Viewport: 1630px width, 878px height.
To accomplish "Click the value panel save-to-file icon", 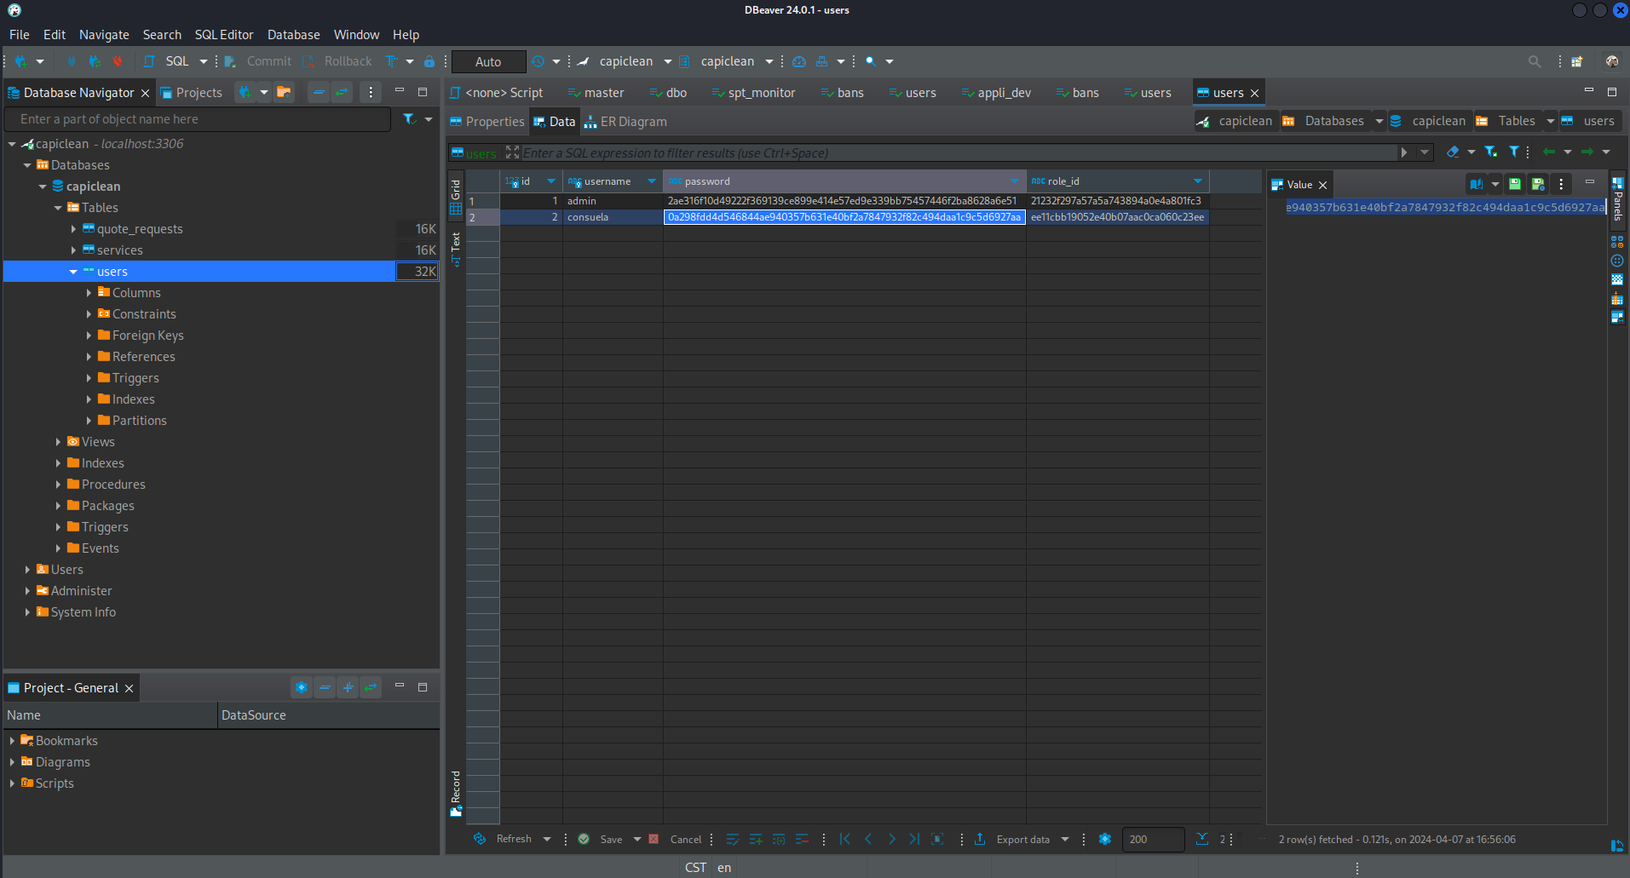I will coord(1515,184).
